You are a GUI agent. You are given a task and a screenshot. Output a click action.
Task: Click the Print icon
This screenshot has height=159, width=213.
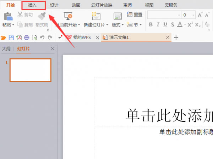point(27,38)
